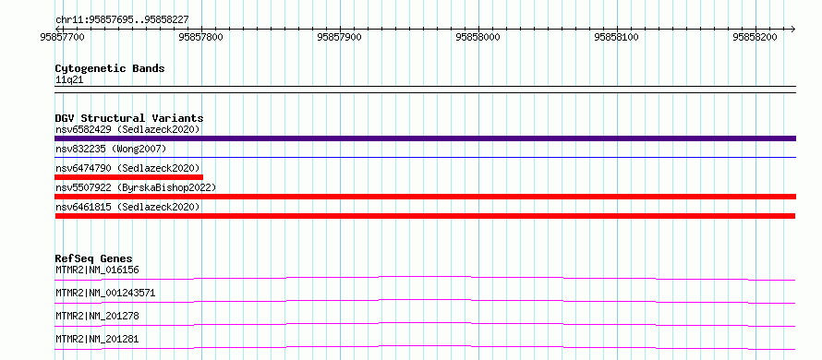Image resolution: width=822 pixels, height=360 pixels.
Task: Click the magenta NM_201278 gene line
Action: coord(425,324)
